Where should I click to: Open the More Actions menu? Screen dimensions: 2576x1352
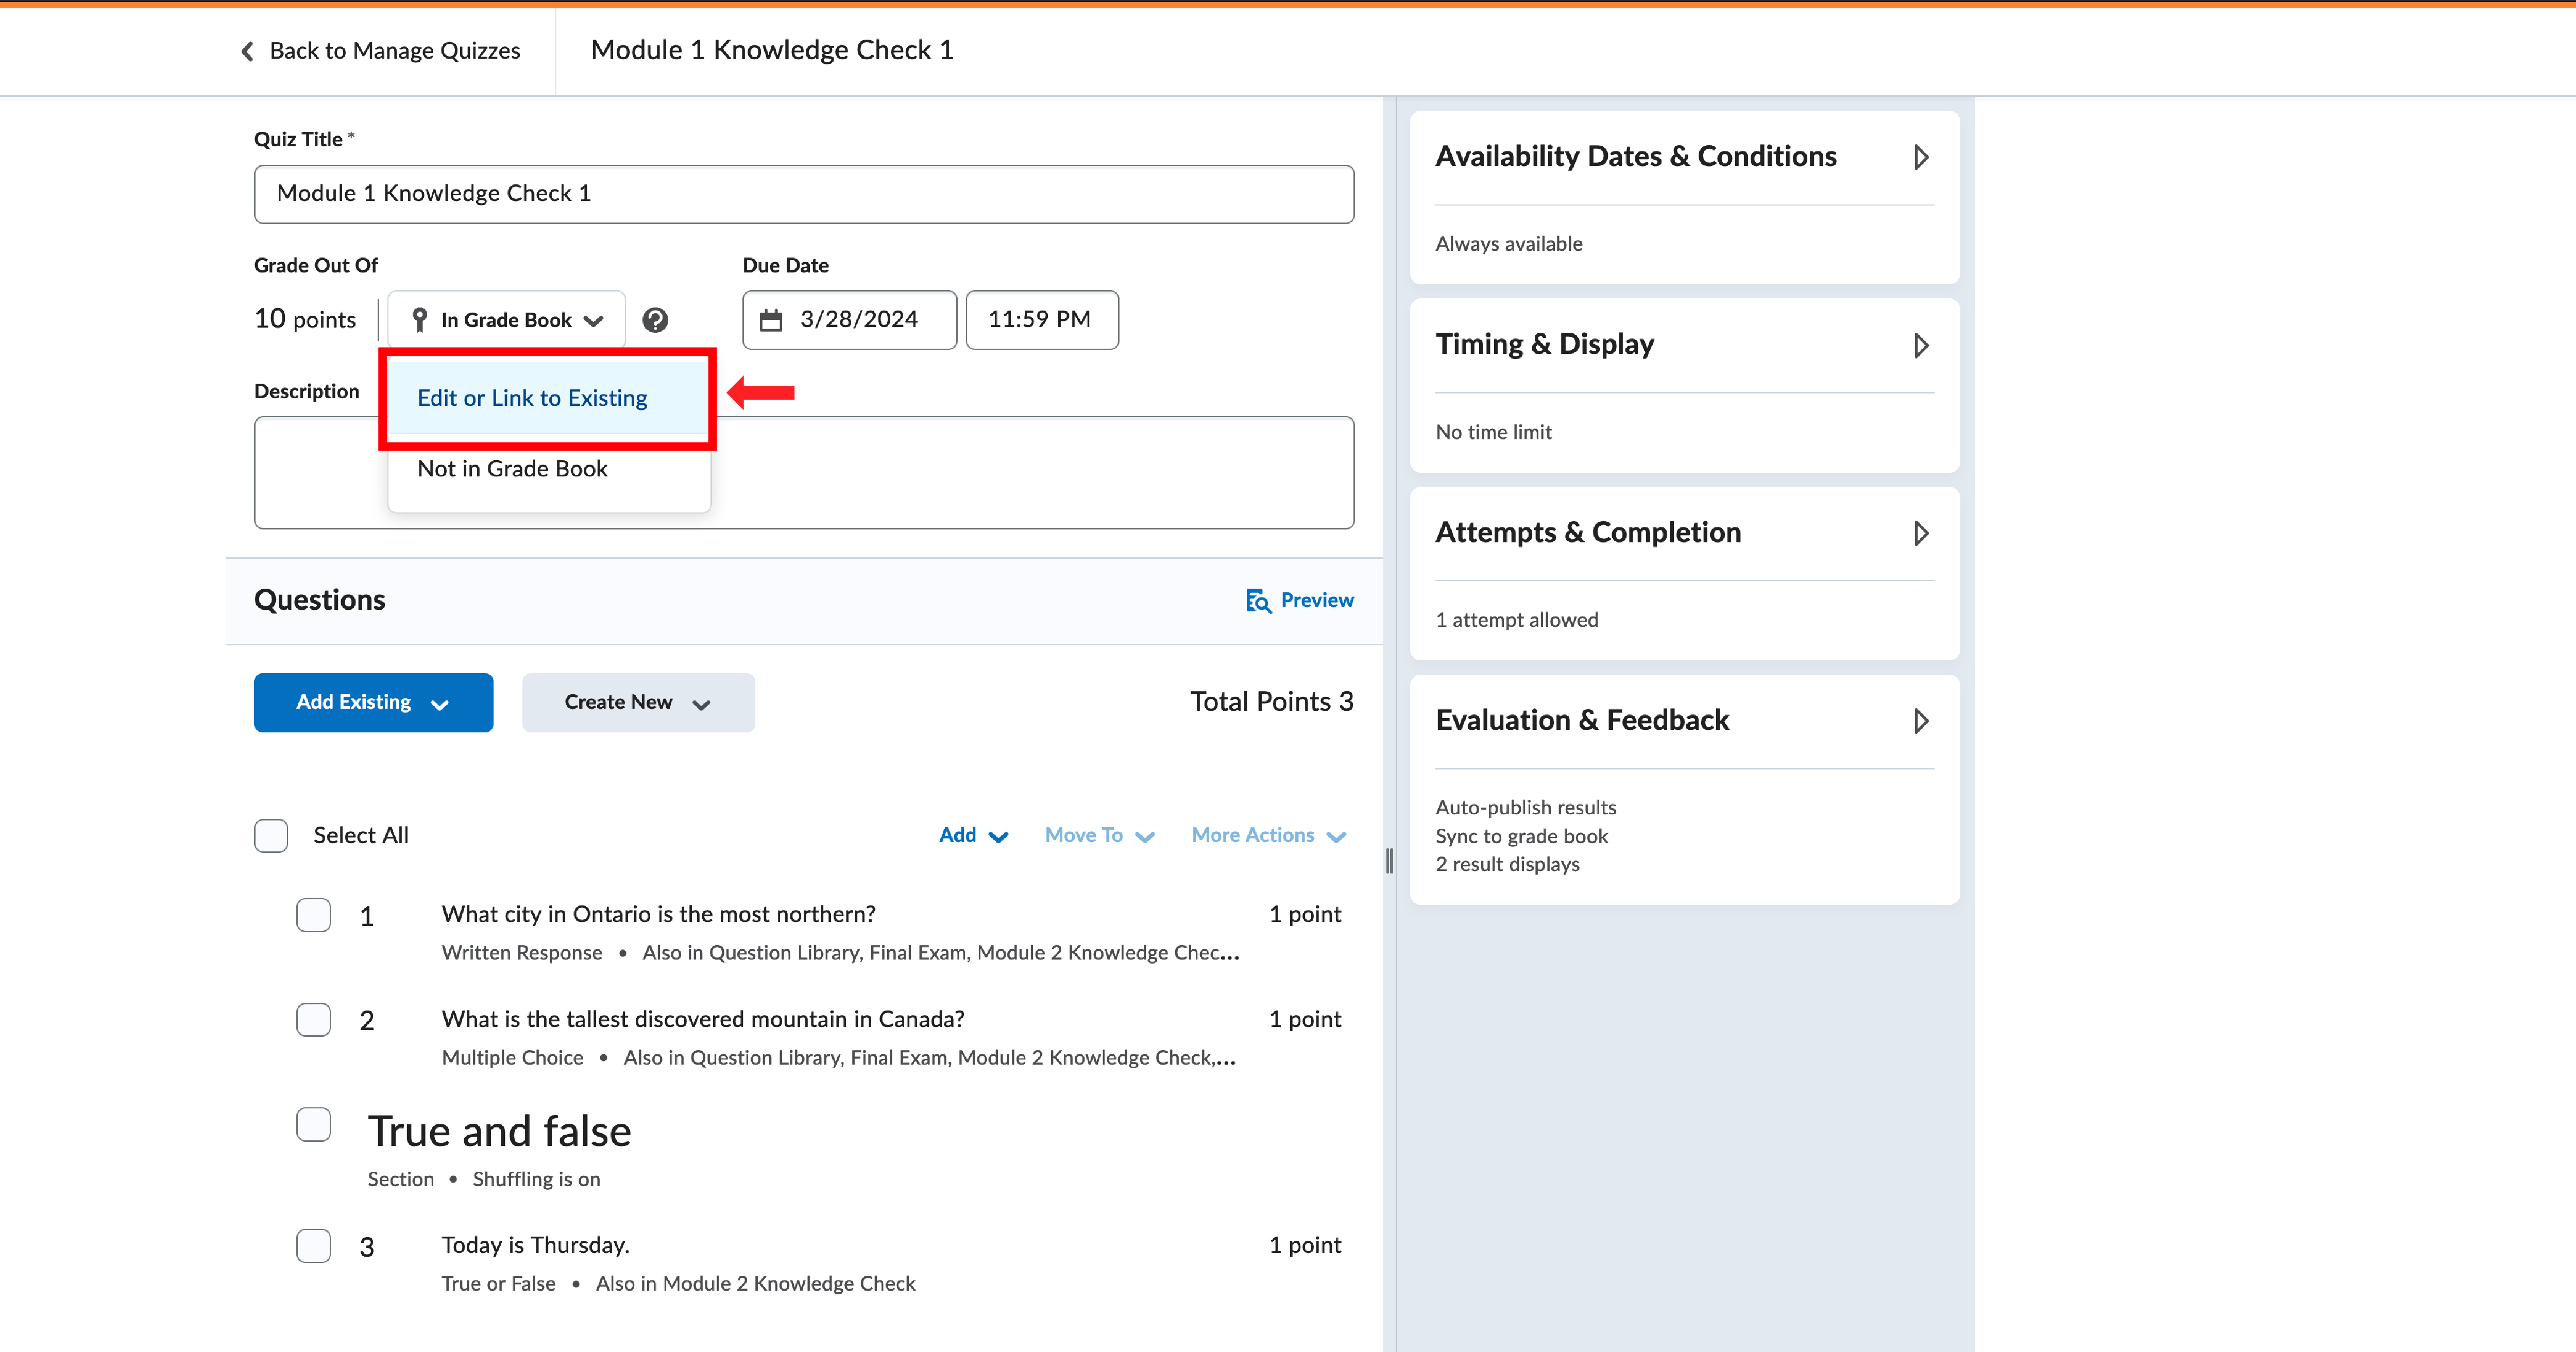1268,835
